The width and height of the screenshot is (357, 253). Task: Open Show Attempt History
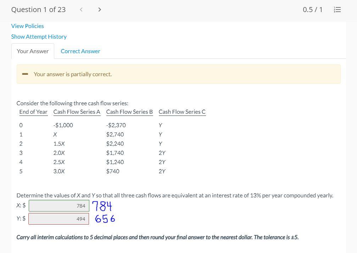39,36
